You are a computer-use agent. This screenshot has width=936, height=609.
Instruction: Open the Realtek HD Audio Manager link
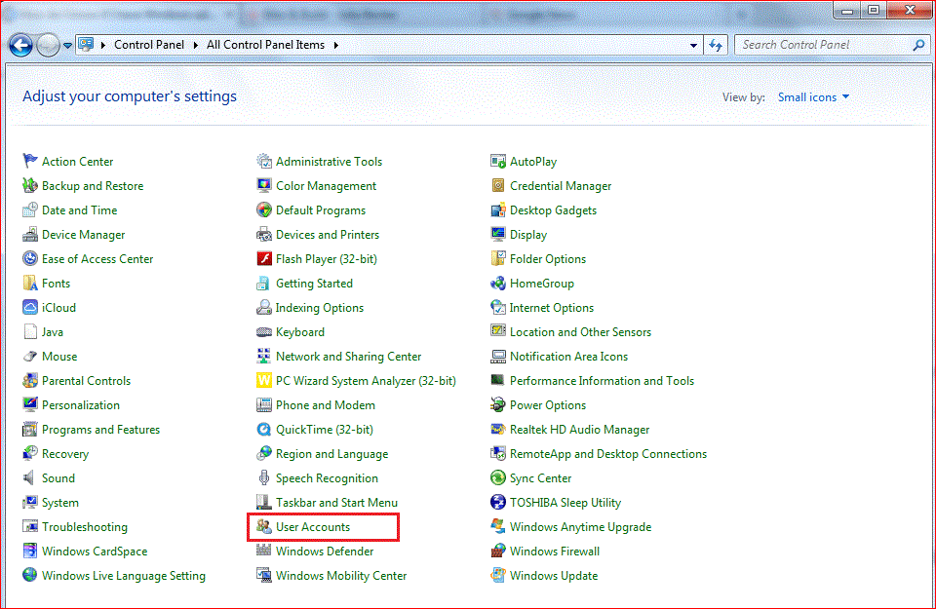click(579, 430)
